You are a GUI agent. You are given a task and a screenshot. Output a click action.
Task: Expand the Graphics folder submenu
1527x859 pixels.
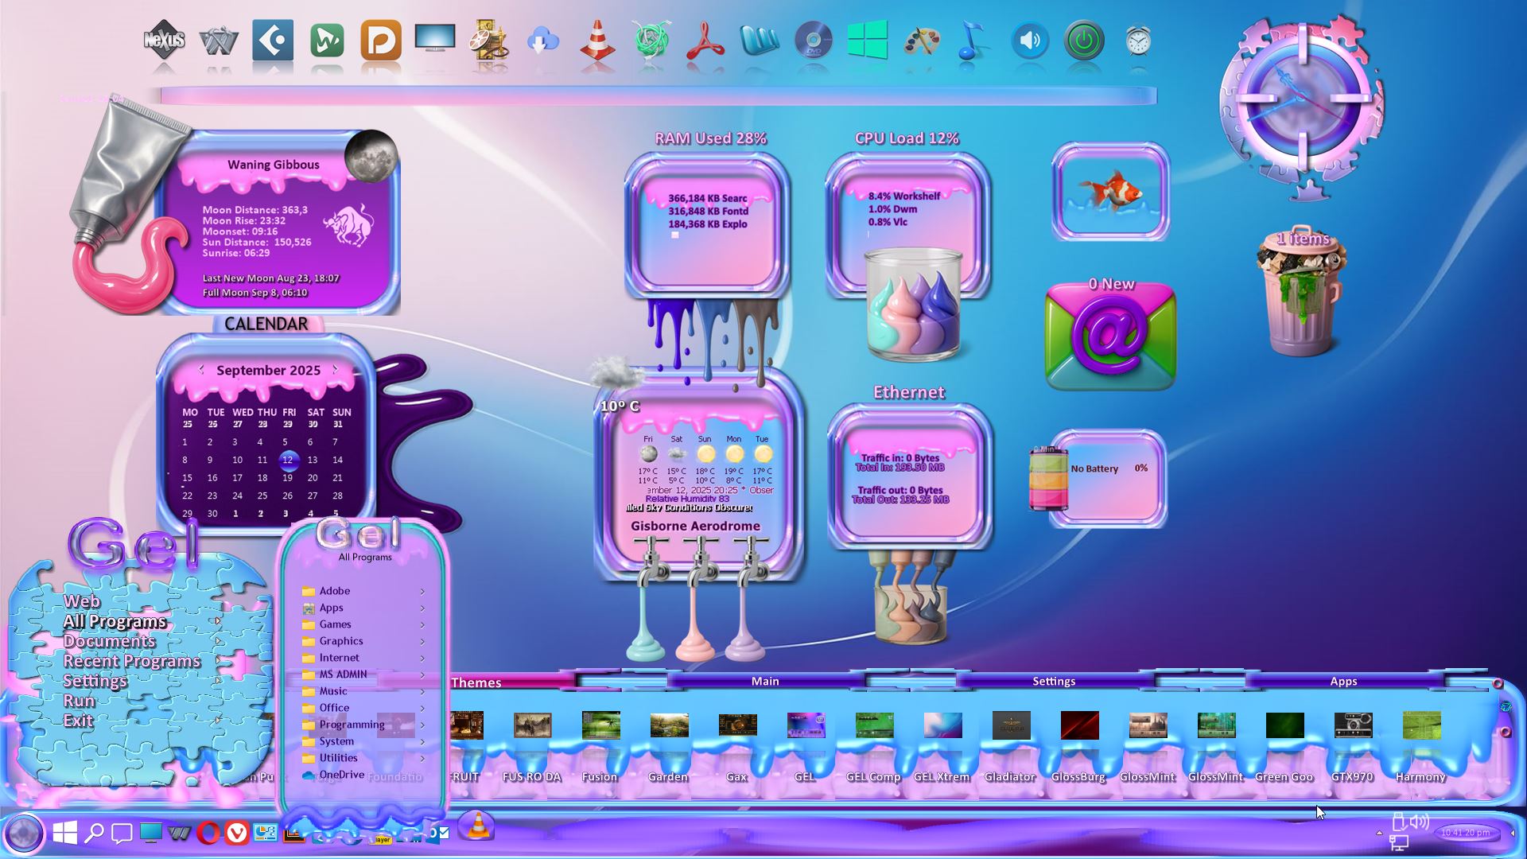[341, 641]
